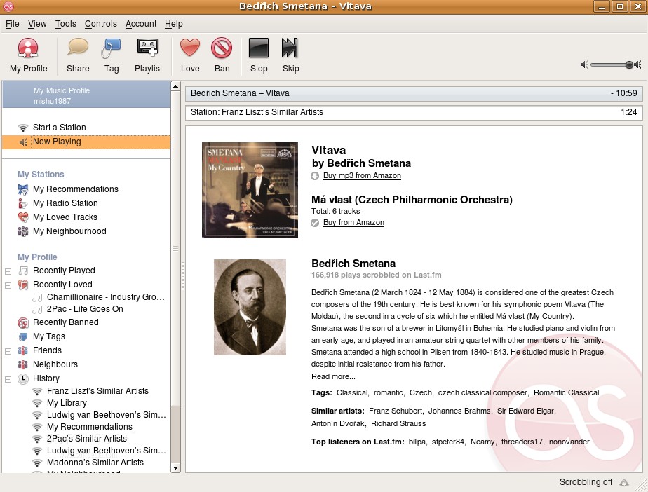Screen dimensions: 648x492
Task: Open similar artist Johannes Brahms
Action: pos(459,411)
